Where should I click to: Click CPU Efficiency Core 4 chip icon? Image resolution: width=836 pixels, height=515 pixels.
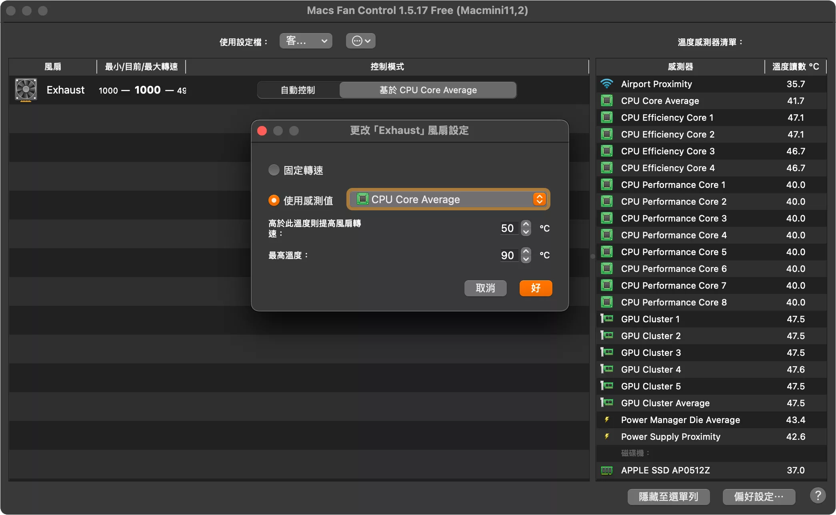point(607,168)
